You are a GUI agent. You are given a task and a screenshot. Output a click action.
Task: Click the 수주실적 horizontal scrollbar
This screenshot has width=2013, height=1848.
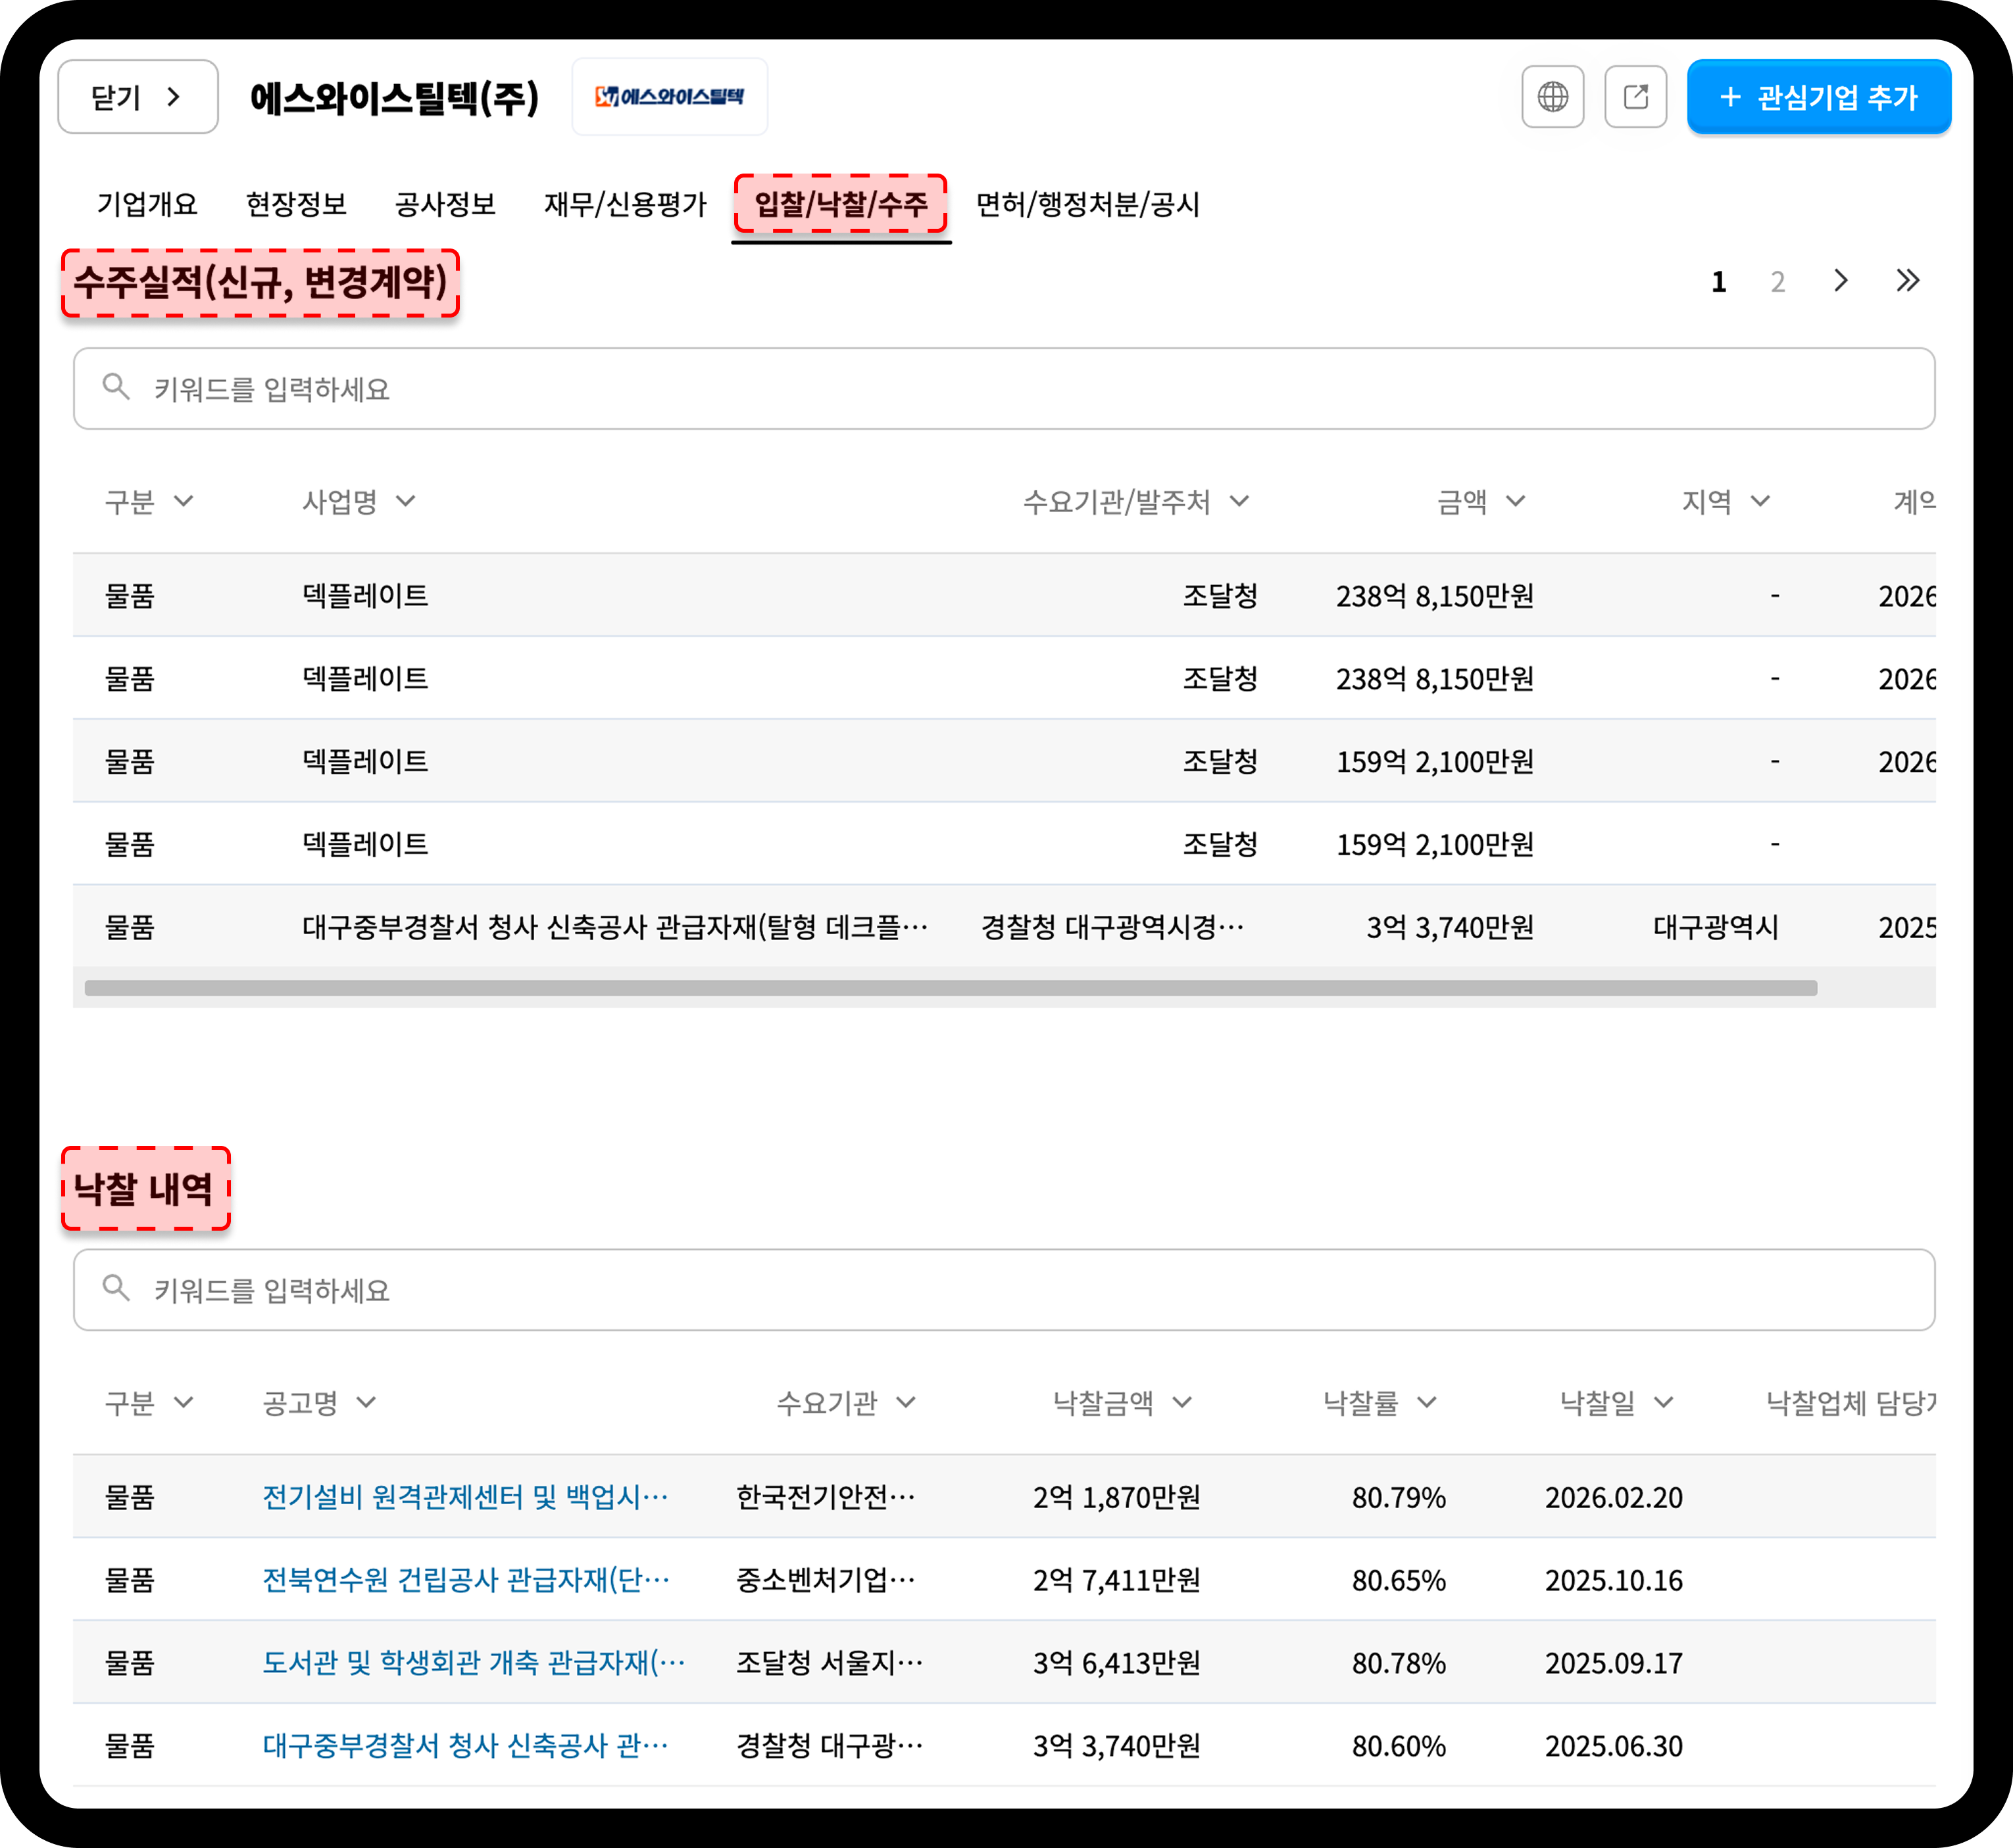click(x=951, y=988)
